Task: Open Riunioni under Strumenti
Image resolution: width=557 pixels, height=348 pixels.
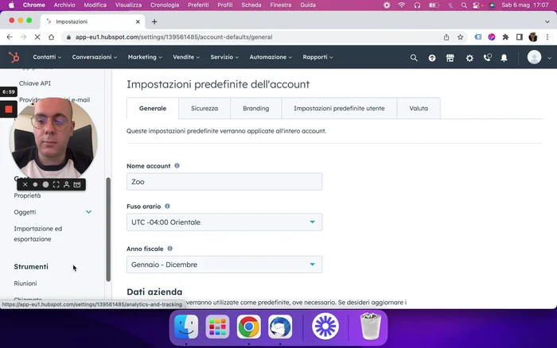Action: click(25, 284)
